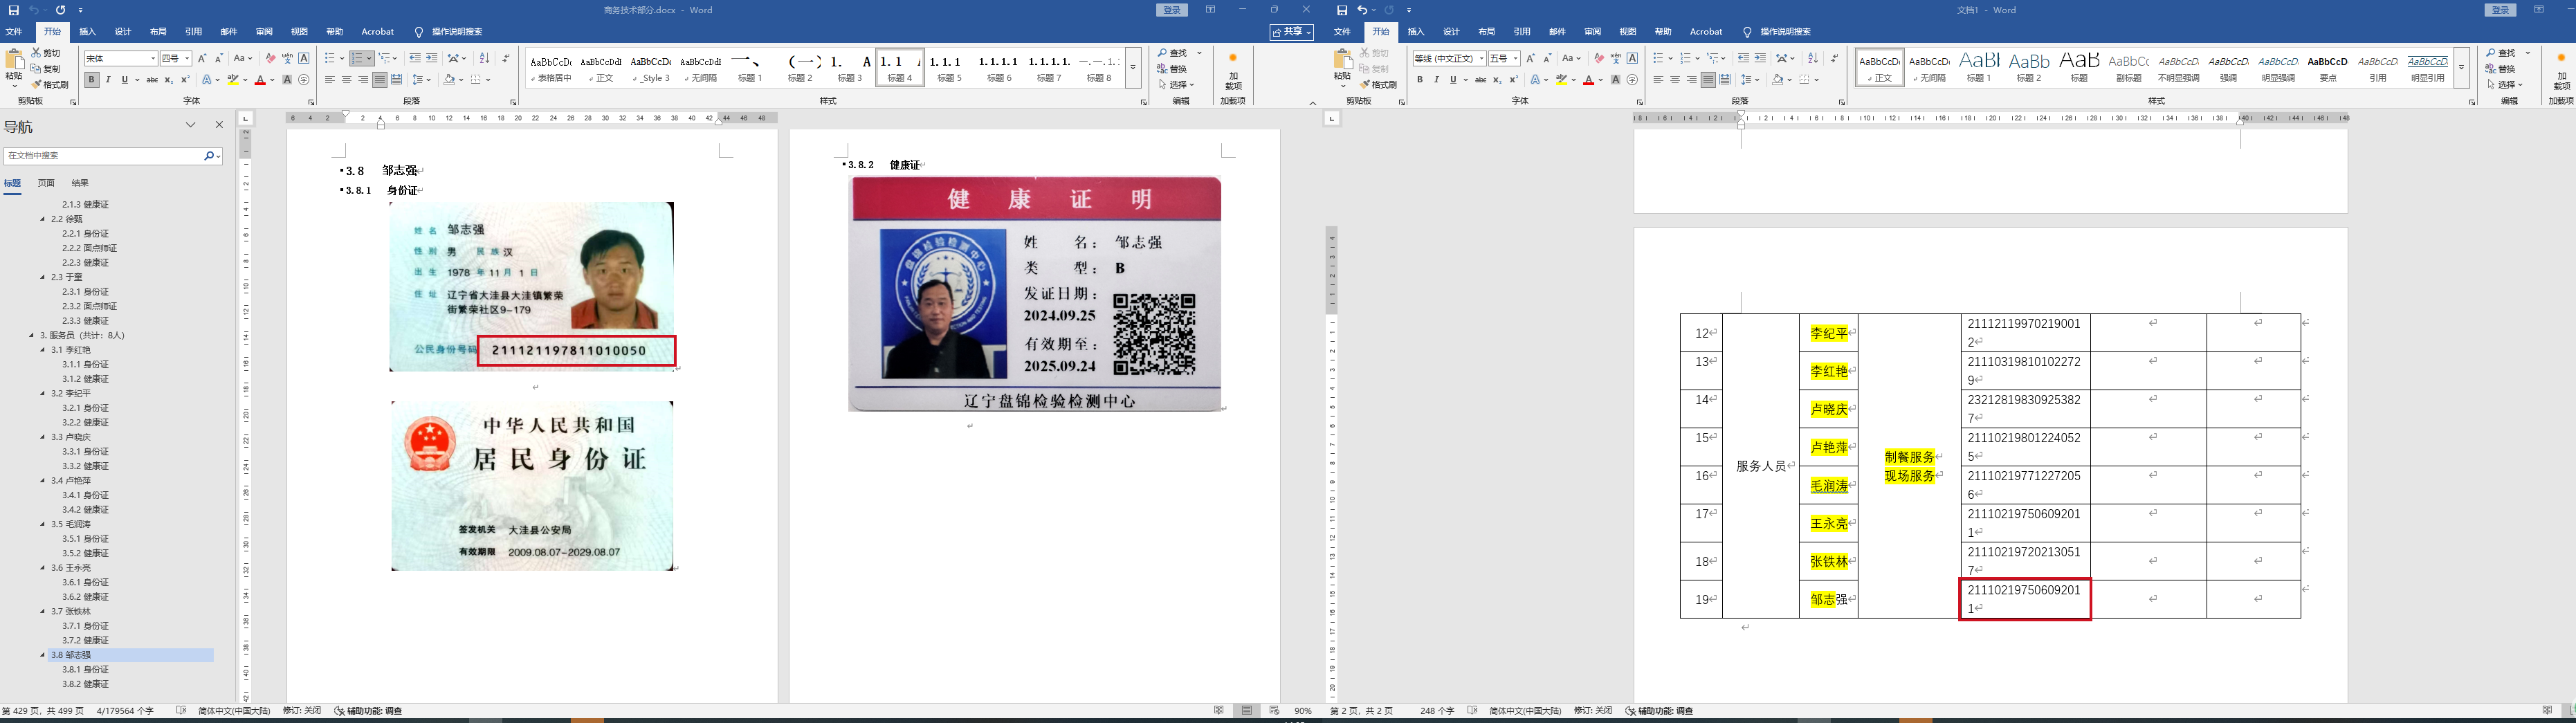This screenshot has height=723, width=2576.
Task: Click the A-Z sort icon in 文档1 ribbon
Action: coord(1813,59)
